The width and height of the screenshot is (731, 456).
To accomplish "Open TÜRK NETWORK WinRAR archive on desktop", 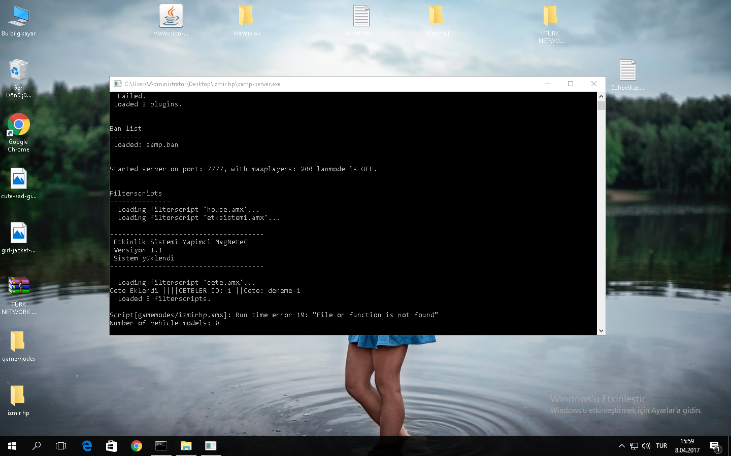I will point(19,295).
